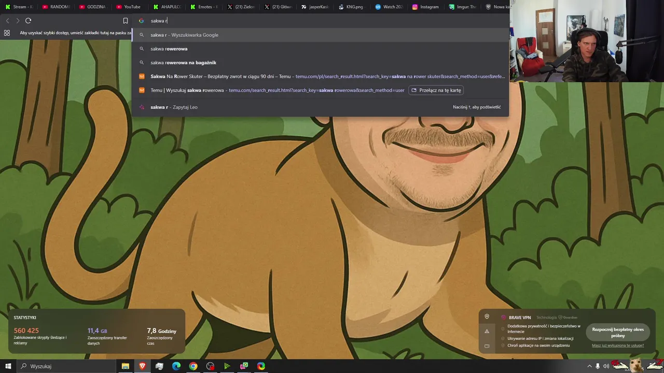Reload the current page
The image size is (664, 373).
tap(28, 21)
